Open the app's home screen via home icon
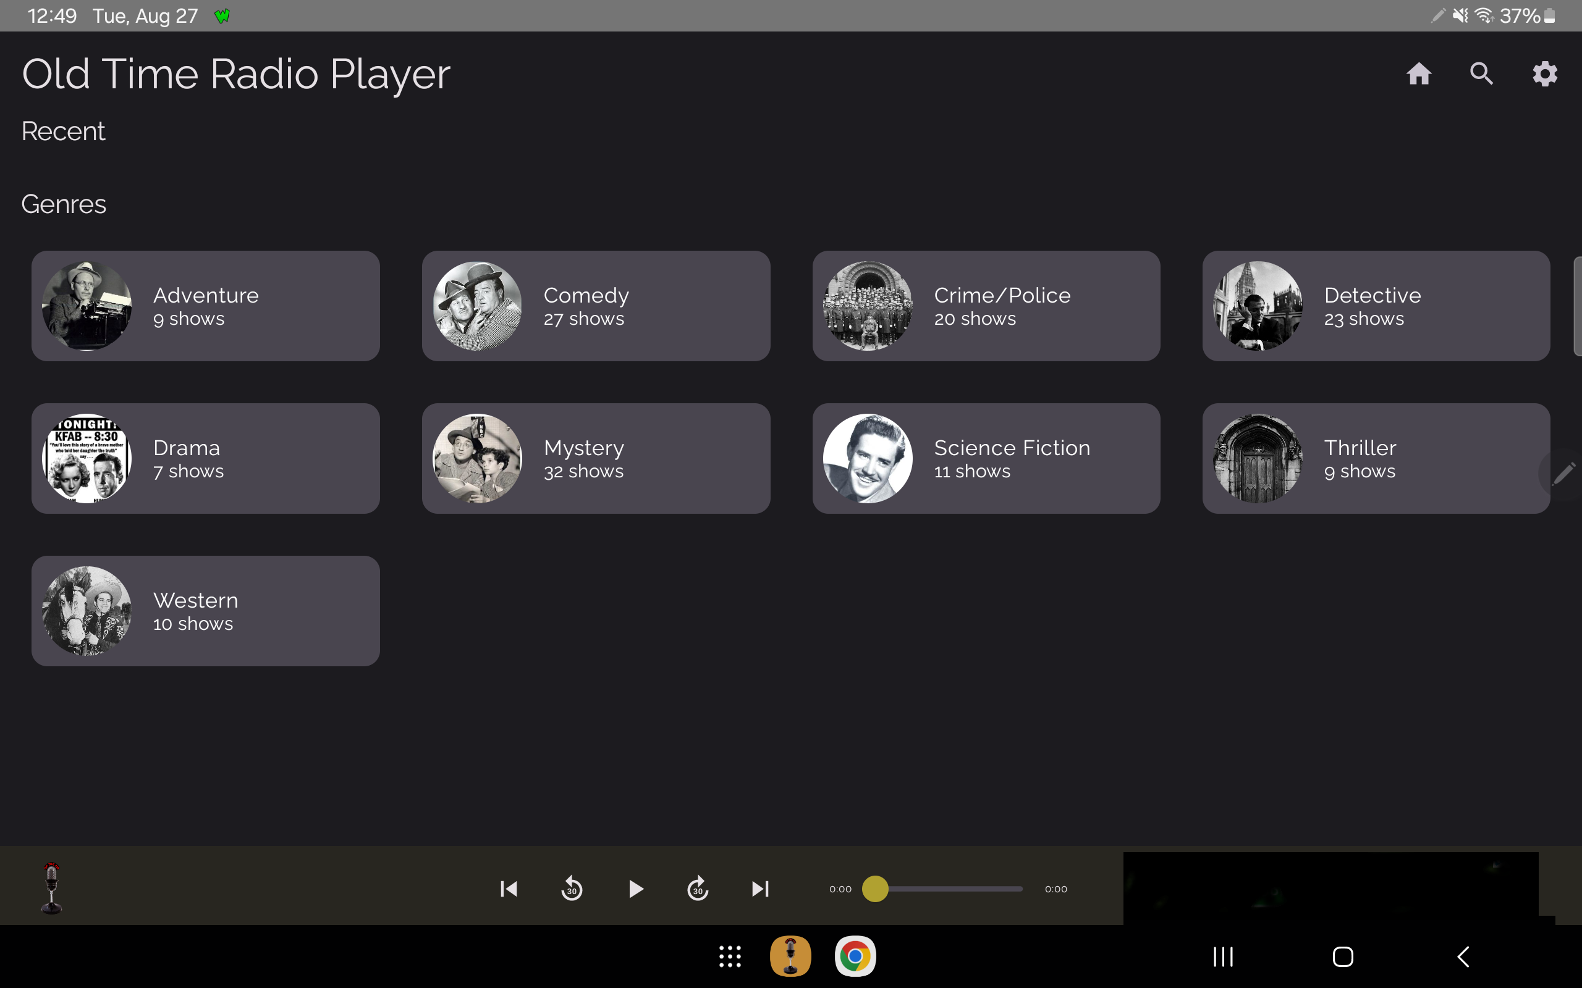This screenshot has height=988, width=1582. 1419,73
